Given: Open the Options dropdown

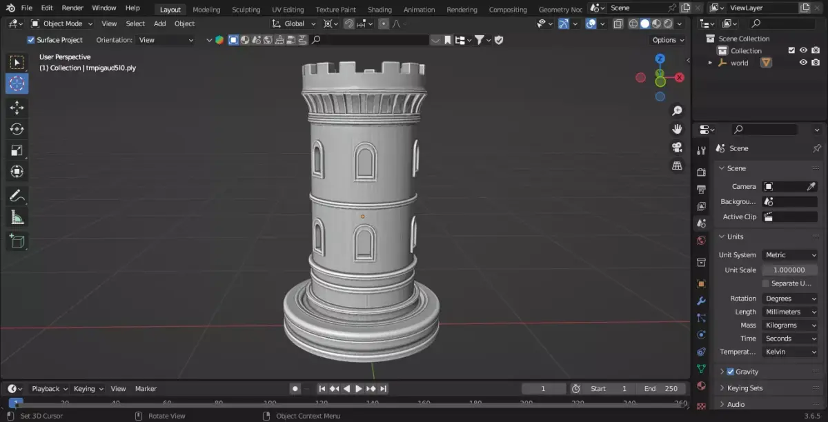Looking at the screenshot, I should [668, 40].
